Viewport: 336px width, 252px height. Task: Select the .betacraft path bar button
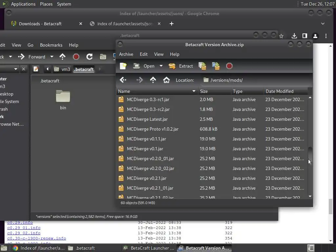coord(84,69)
